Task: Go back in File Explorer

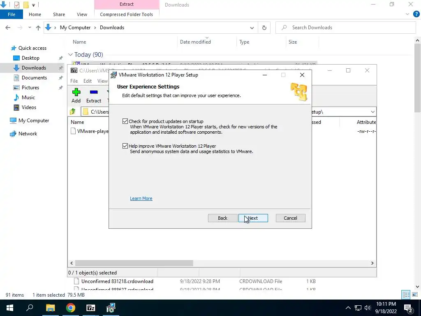Action: pos(8,28)
